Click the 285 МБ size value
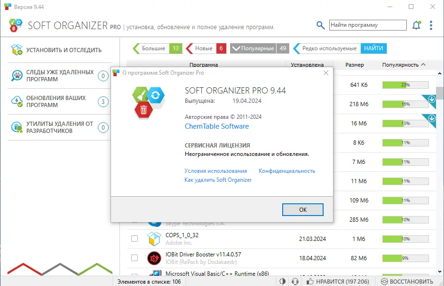444x286 pixels. (359, 220)
